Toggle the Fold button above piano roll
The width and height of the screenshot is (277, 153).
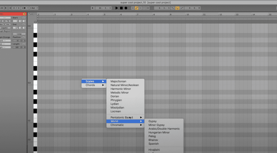[x=31, y=14]
